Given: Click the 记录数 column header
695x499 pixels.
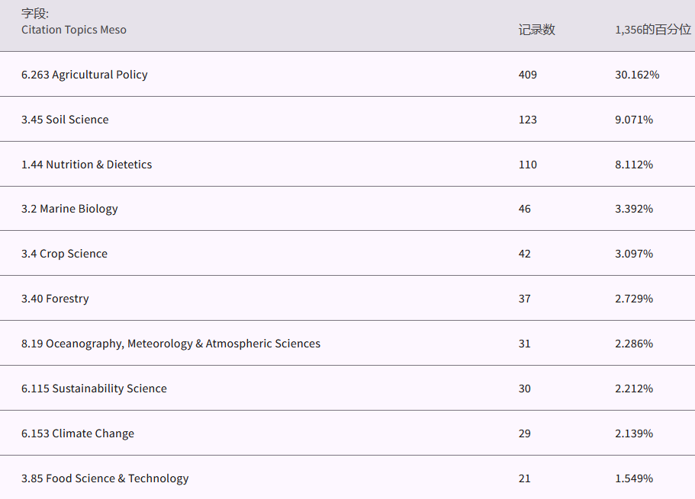Looking at the screenshot, I should pyautogui.click(x=536, y=30).
